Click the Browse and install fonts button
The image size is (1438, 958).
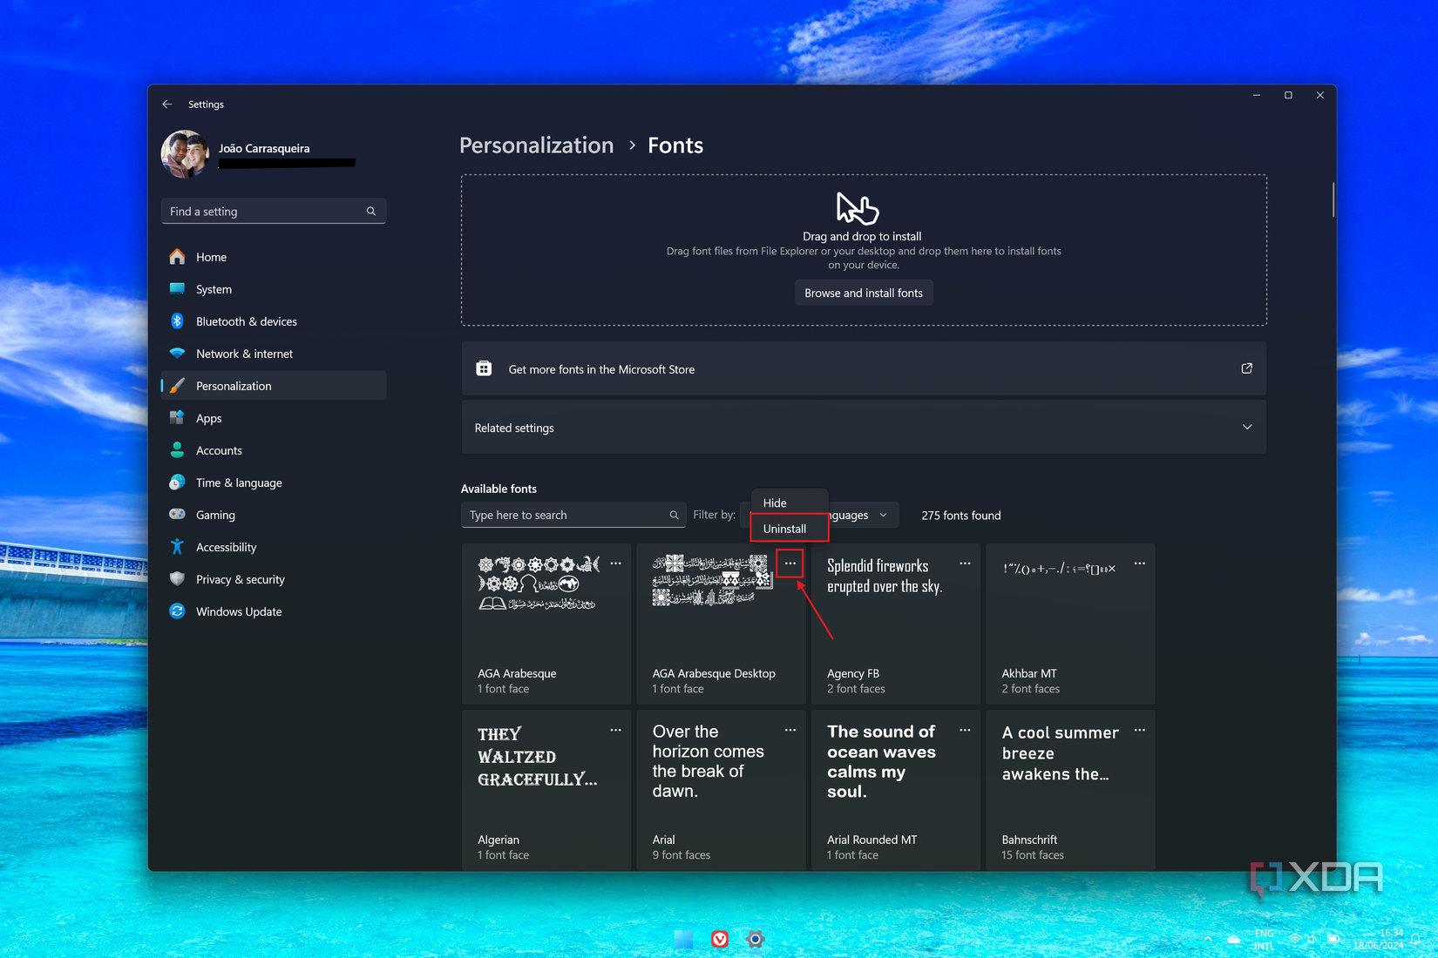pos(863,292)
